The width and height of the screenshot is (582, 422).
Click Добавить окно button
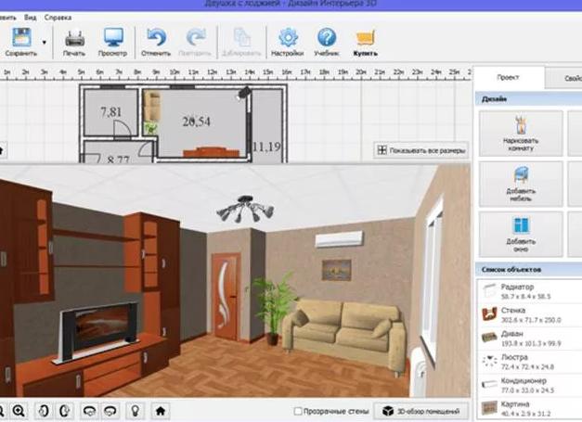[520, 232]
